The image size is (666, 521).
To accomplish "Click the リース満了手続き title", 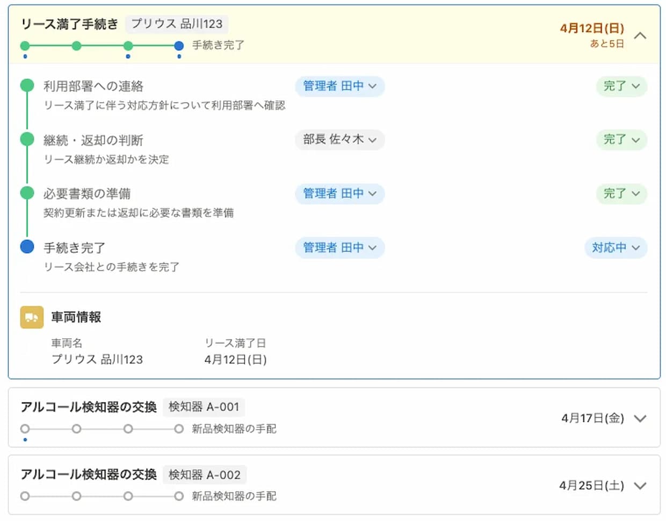I will pos(69,24).
